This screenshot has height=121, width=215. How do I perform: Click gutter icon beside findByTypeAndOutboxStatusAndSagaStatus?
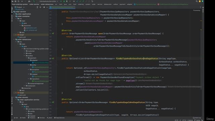[x=53, y=58]
